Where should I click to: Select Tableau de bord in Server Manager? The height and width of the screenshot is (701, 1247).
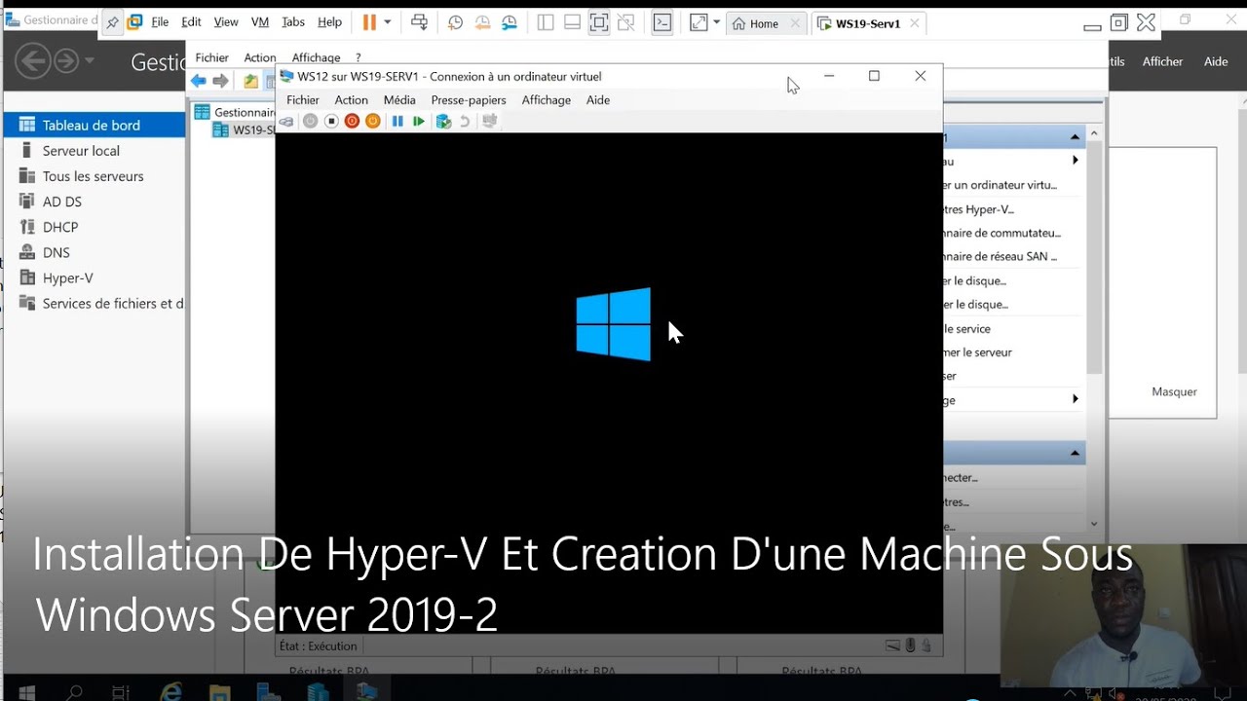(x=94, y=125)
